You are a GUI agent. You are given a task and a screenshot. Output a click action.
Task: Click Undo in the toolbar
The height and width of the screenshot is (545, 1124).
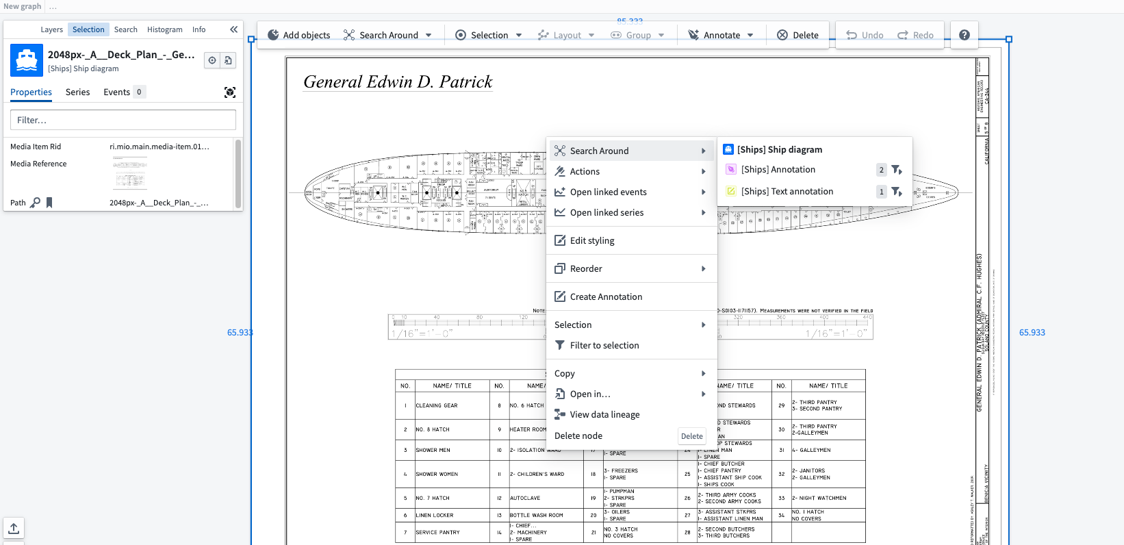(x=865, y=35)
